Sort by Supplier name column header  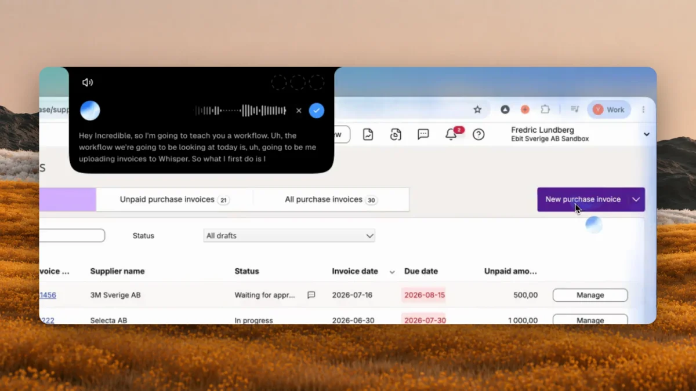tap(117, 271)
